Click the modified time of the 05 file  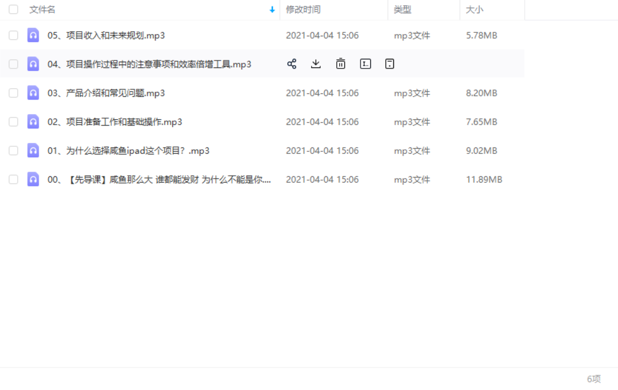[323, 36]
